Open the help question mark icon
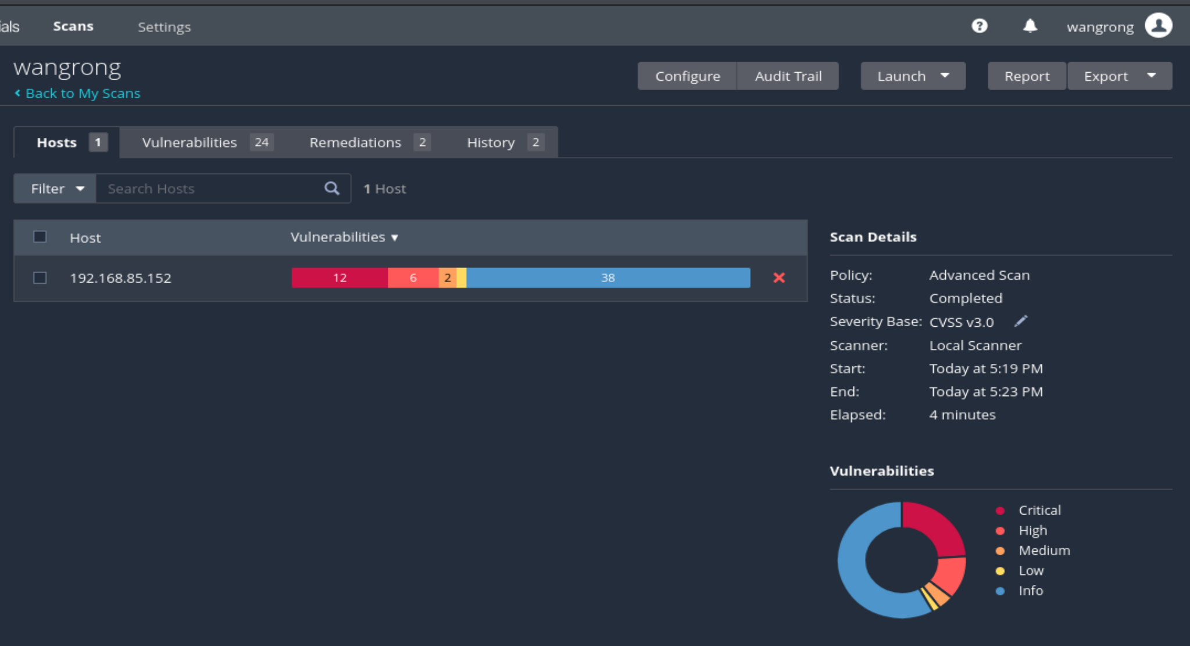 [x=980, y=26]
